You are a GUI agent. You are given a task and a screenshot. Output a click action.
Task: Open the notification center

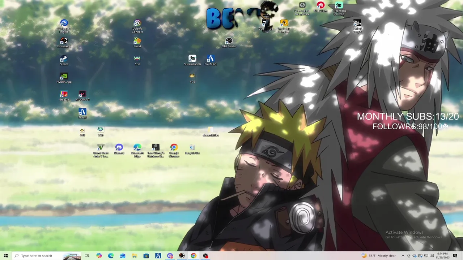pyautogui.click(x=455, y=256)
